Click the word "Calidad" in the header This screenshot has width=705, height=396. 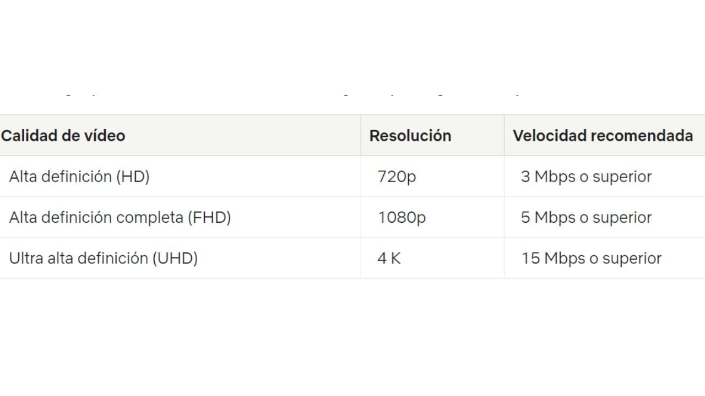coord(28,135)
